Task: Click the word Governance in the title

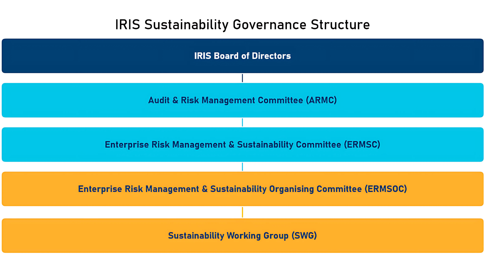Action: [269, 25]
